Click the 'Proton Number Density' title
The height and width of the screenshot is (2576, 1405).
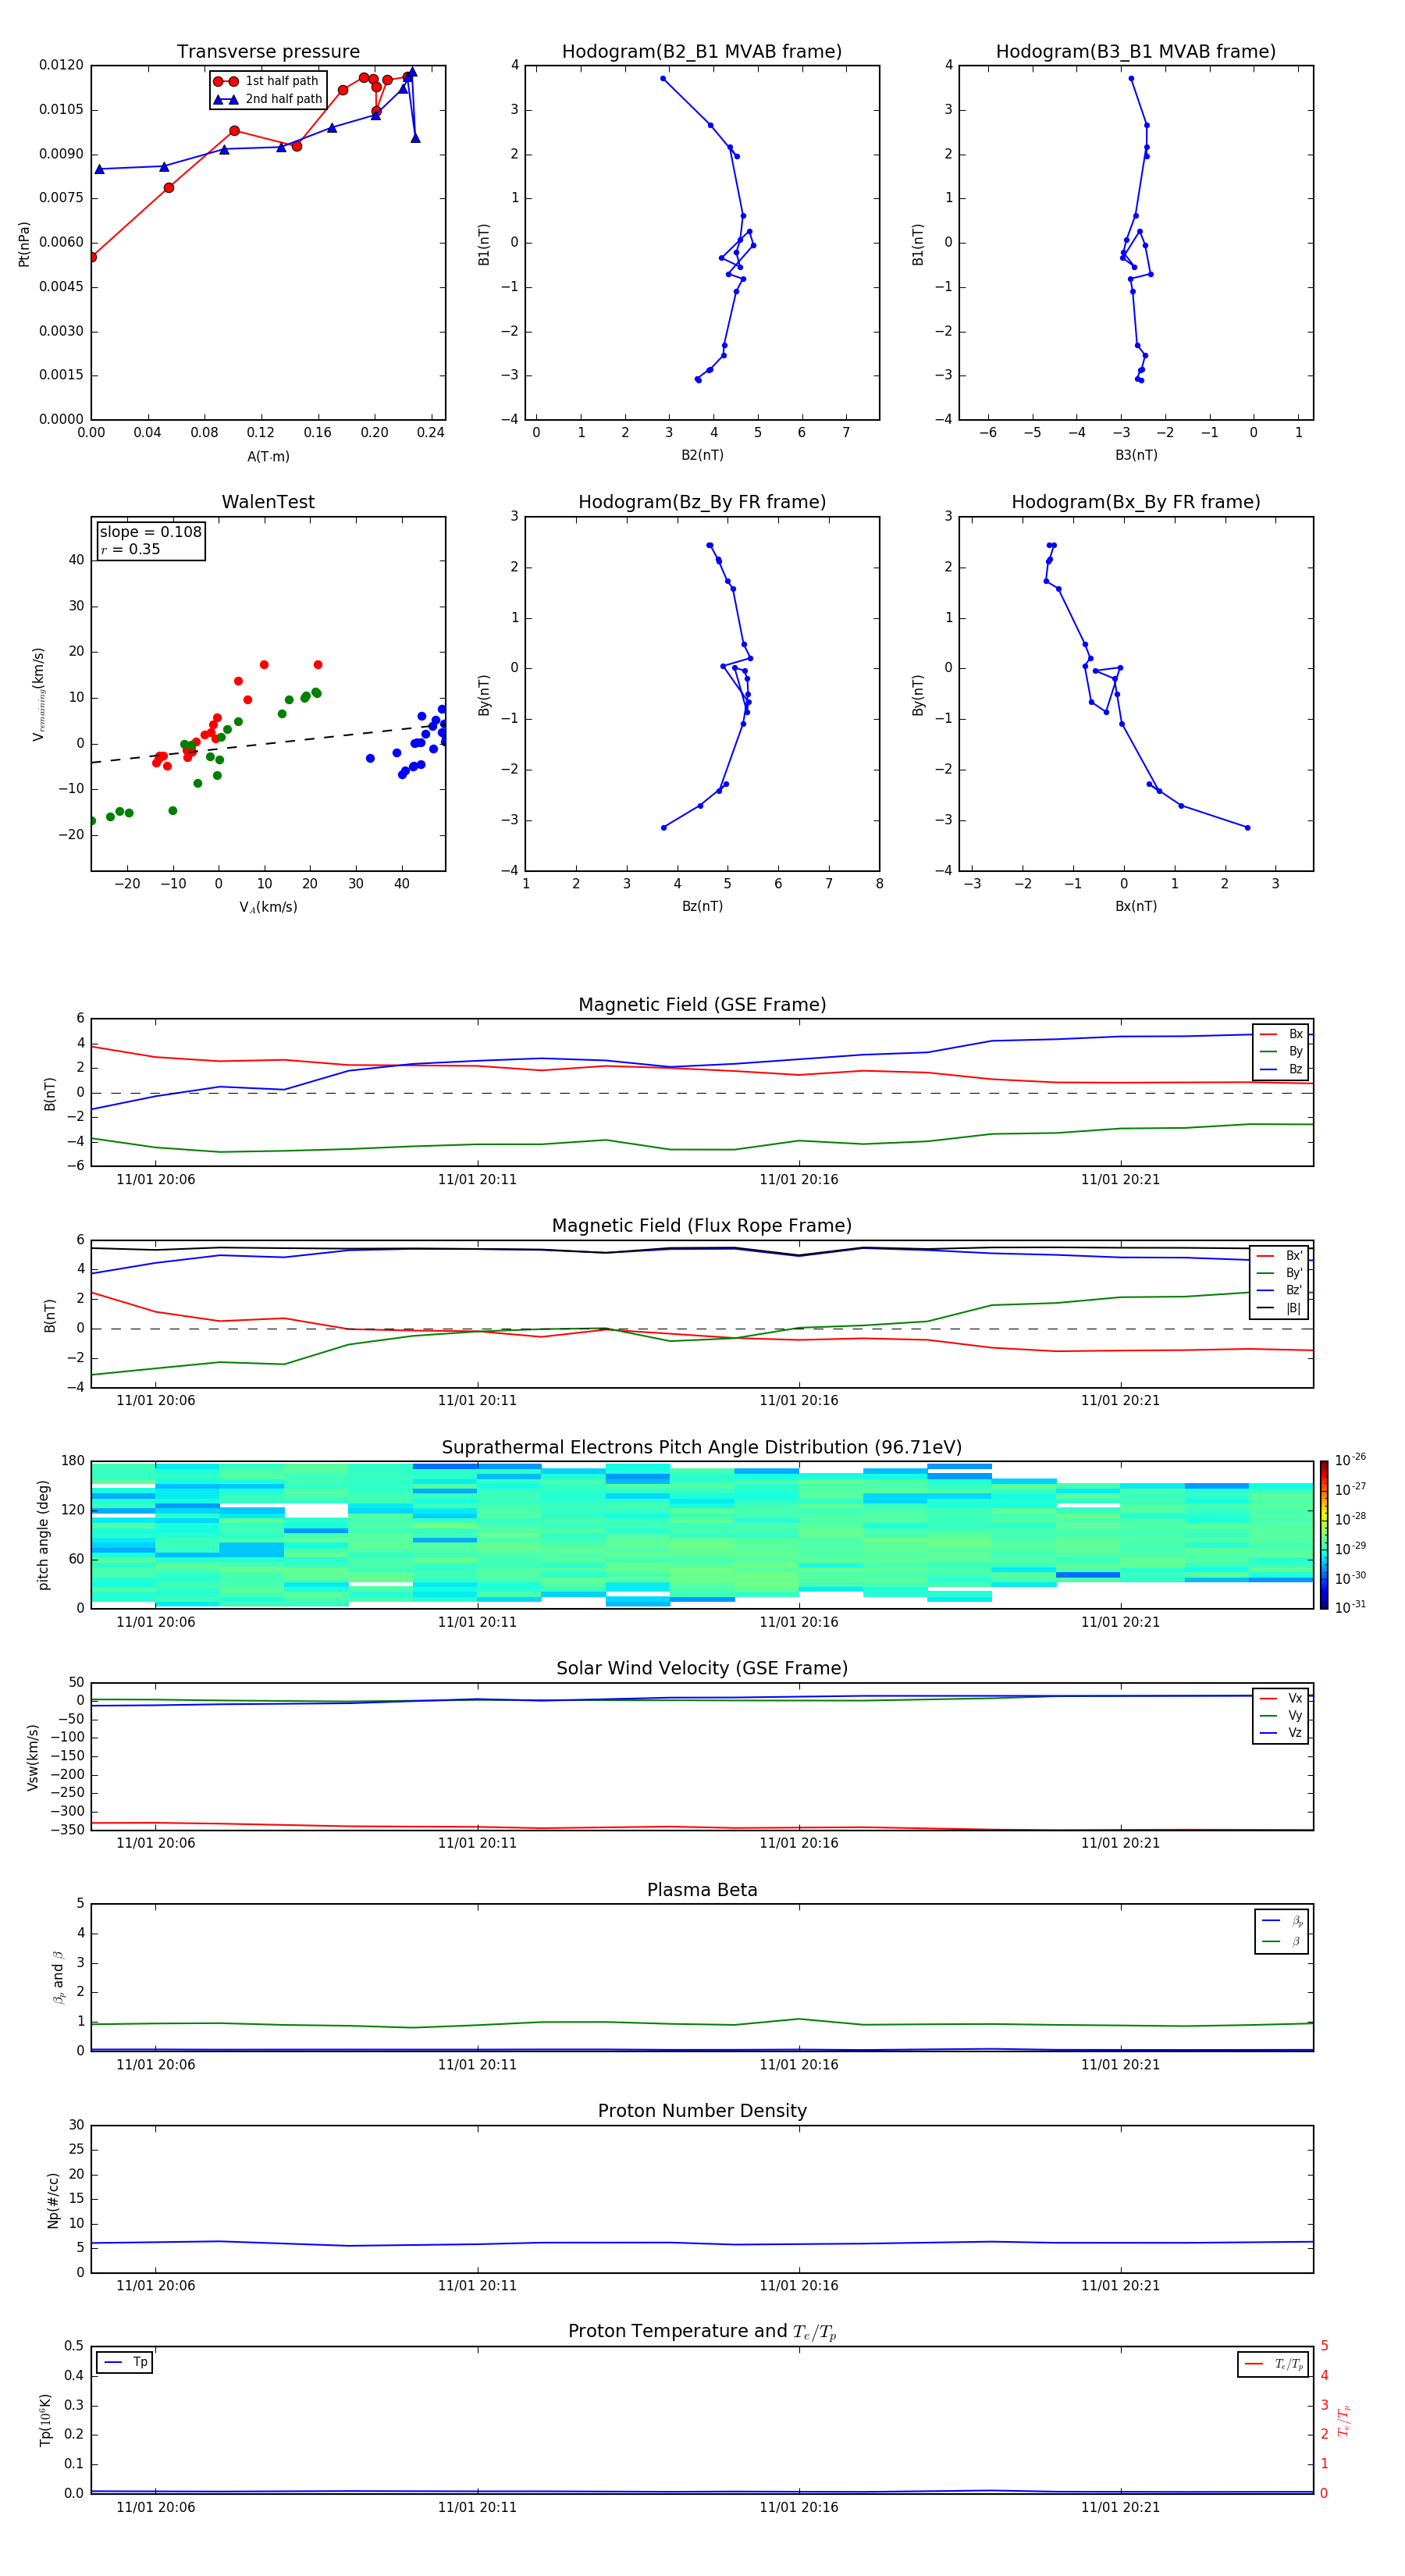pos(702,2111)
